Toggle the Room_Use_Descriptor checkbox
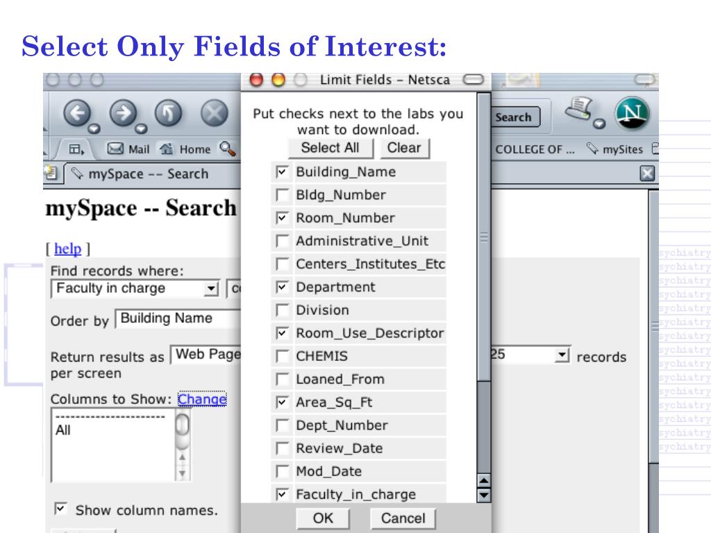This screenshot has width=711, height=533. pos(282,333)
